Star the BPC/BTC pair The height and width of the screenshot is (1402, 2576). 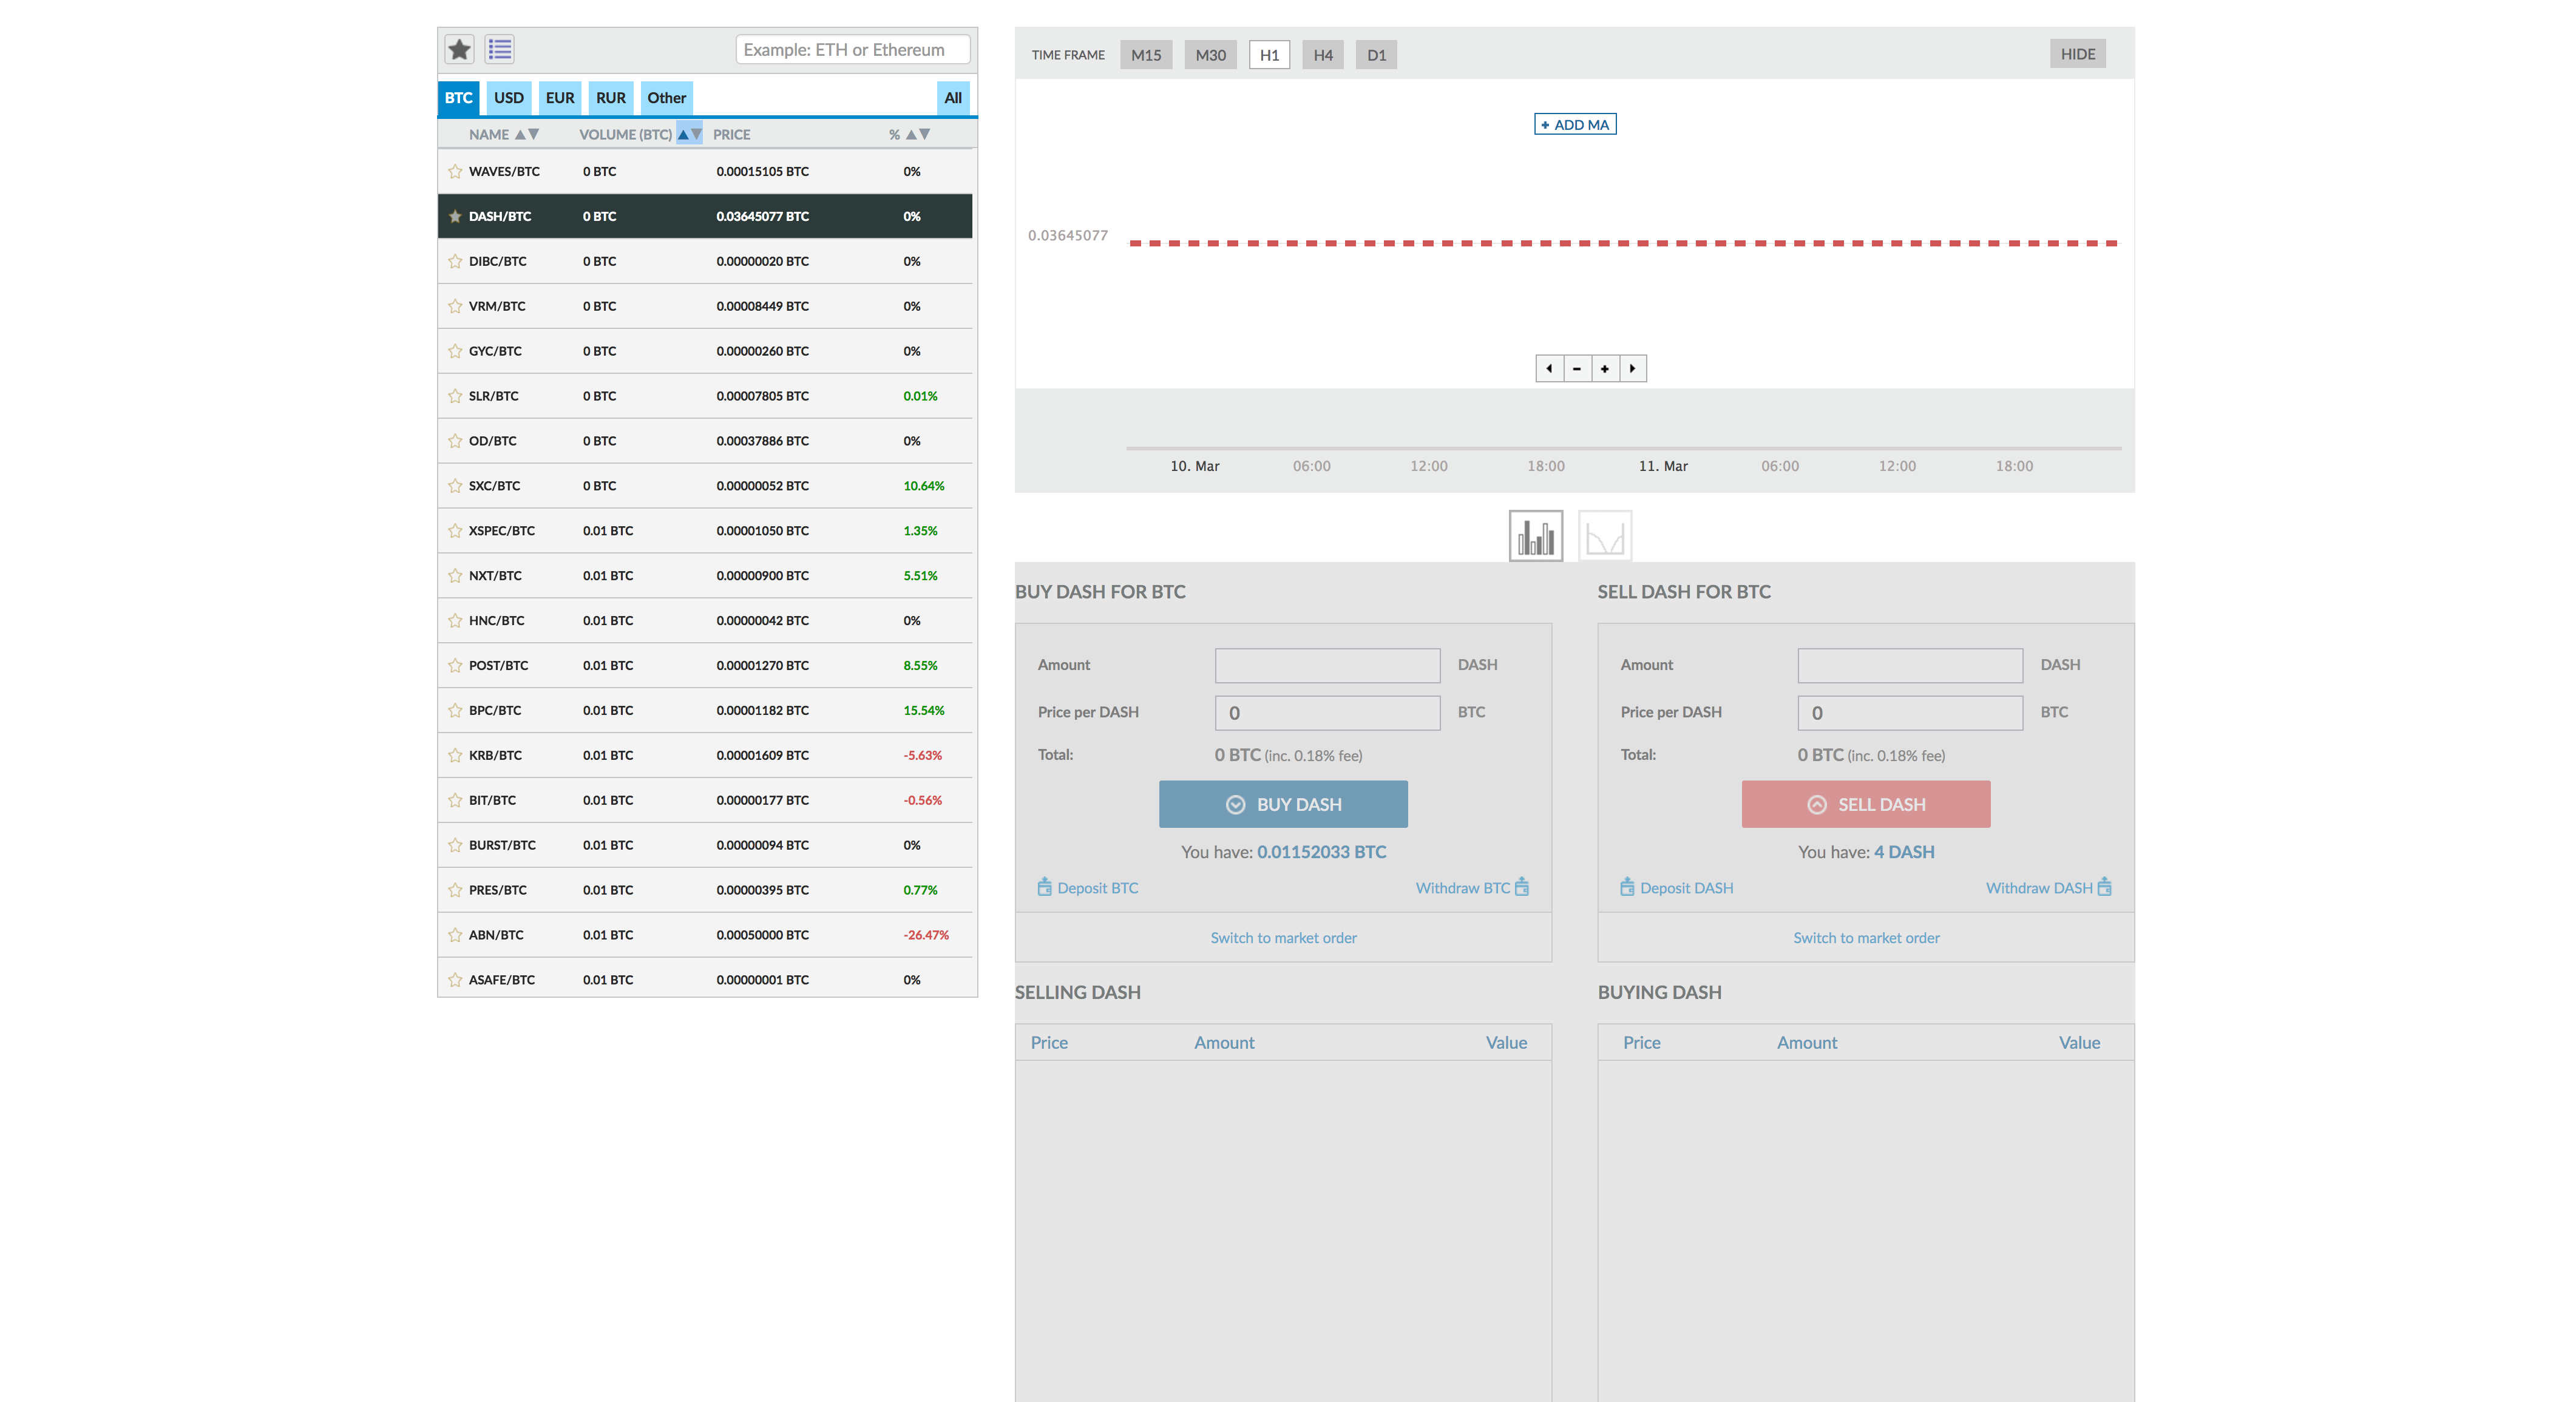click(x=455, y=710)
